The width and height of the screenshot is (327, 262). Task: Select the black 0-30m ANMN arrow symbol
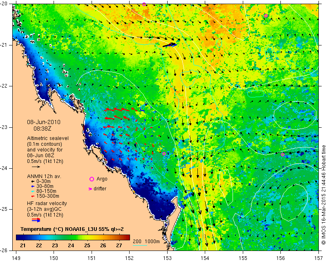coord(33,181)
